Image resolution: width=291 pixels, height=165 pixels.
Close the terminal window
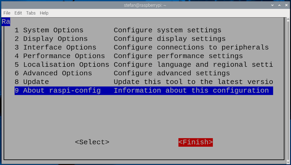[x=286, y=5]
